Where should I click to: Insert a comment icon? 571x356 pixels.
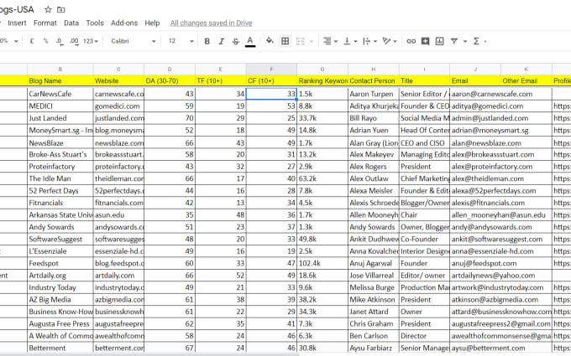click(x=425, y=41)
